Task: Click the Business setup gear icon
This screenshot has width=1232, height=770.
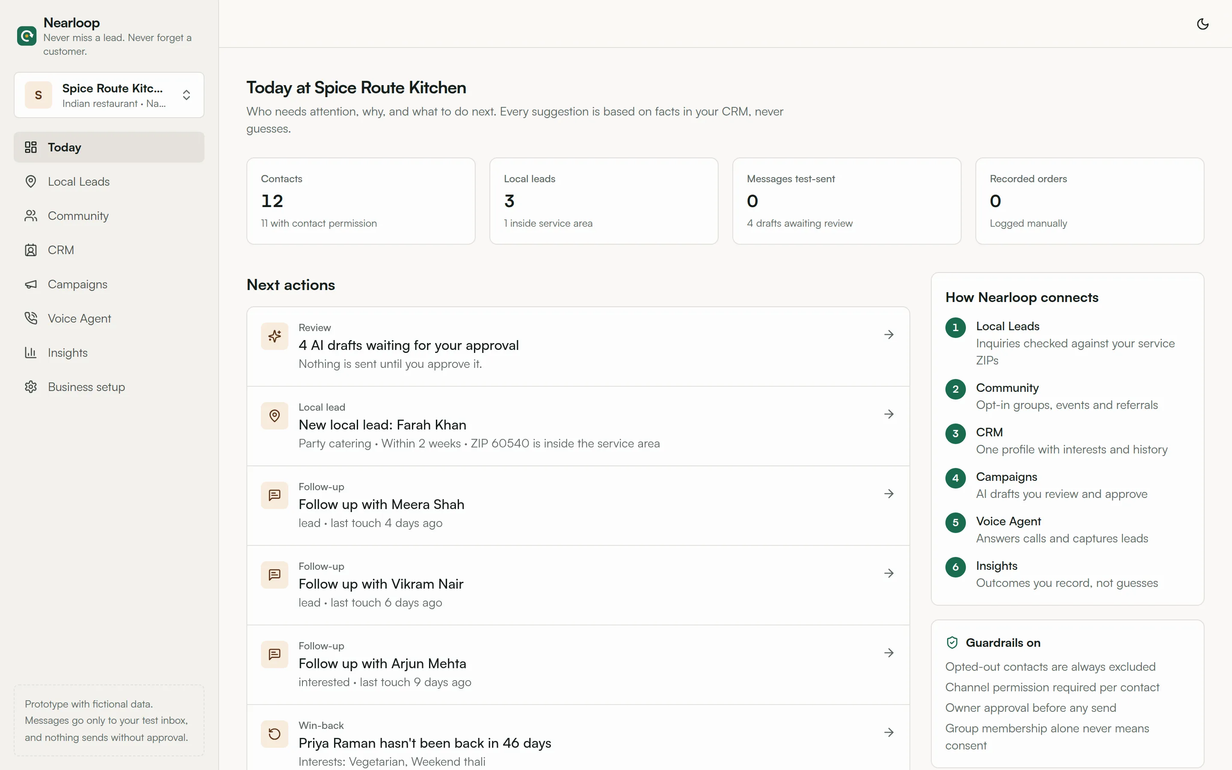Action: (31, 387)
